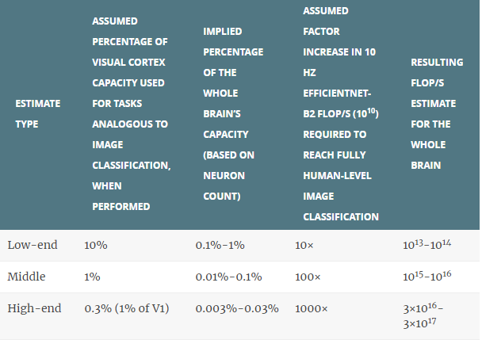The image size is (482, 340).
Task: Select the Low-end row label
Action: pyautogui.click(x=33, y=246)
